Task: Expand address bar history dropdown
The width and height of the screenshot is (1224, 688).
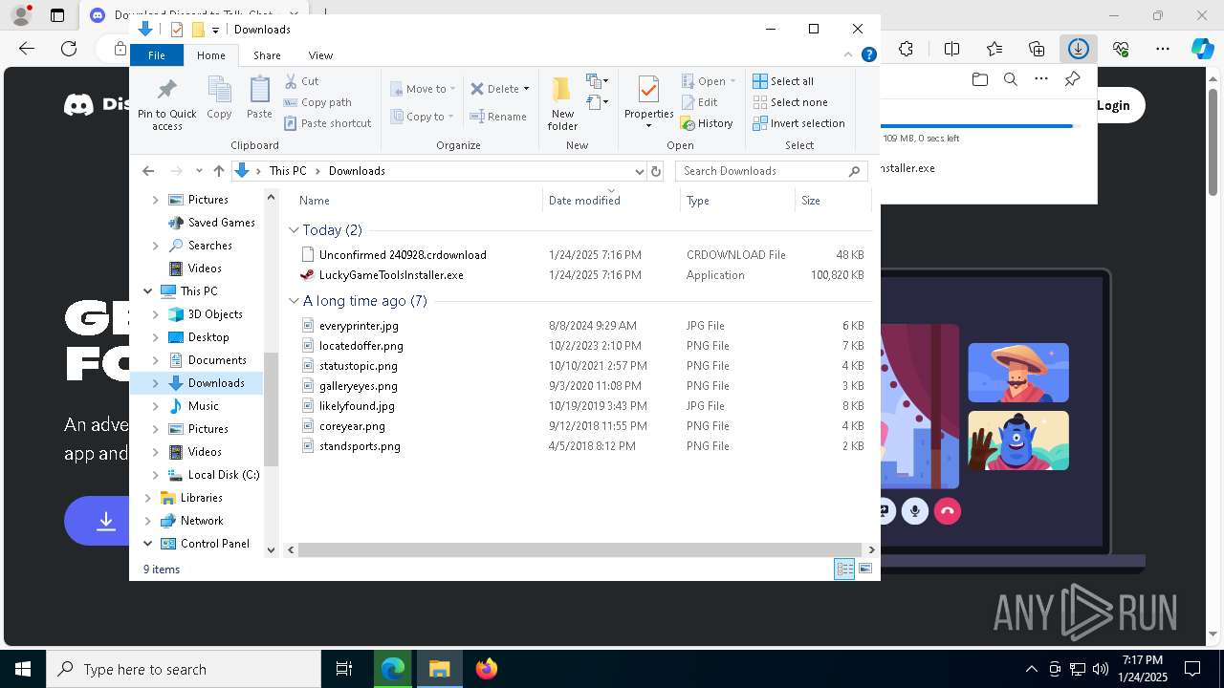Action: point(640,171)
